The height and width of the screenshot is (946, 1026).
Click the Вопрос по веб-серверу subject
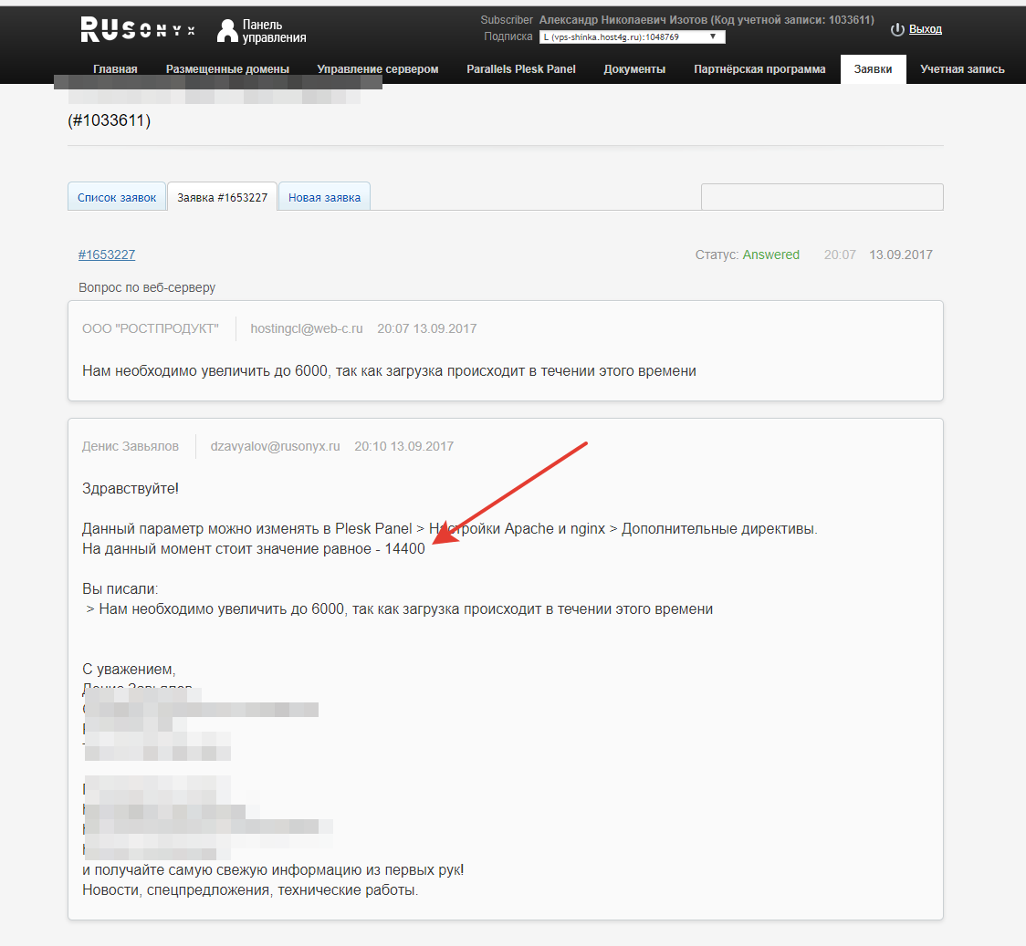tap(147, 287)
